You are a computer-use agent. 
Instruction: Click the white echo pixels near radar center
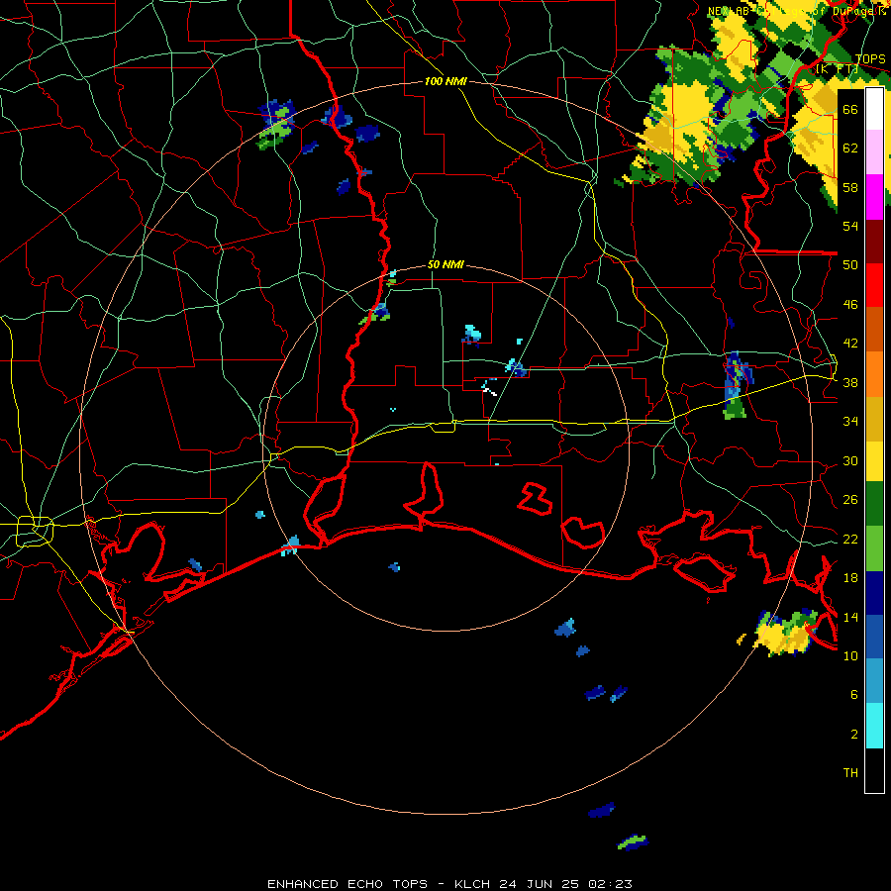489,390
